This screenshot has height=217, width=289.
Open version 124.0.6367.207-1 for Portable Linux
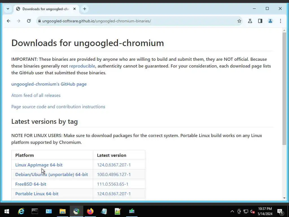coord(114,194)
